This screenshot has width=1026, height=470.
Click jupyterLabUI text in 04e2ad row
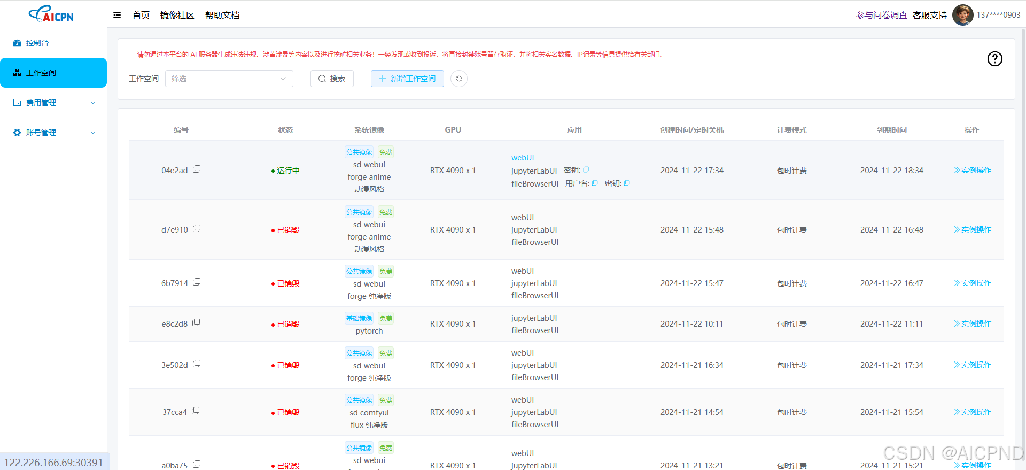[534, 171]
